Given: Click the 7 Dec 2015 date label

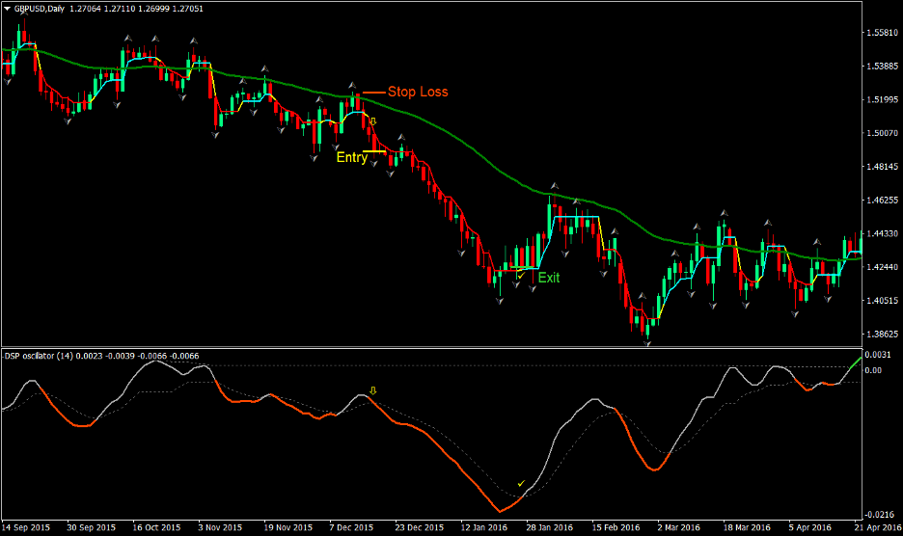Looking at the screenshot, I should click(x=351, y=527).
